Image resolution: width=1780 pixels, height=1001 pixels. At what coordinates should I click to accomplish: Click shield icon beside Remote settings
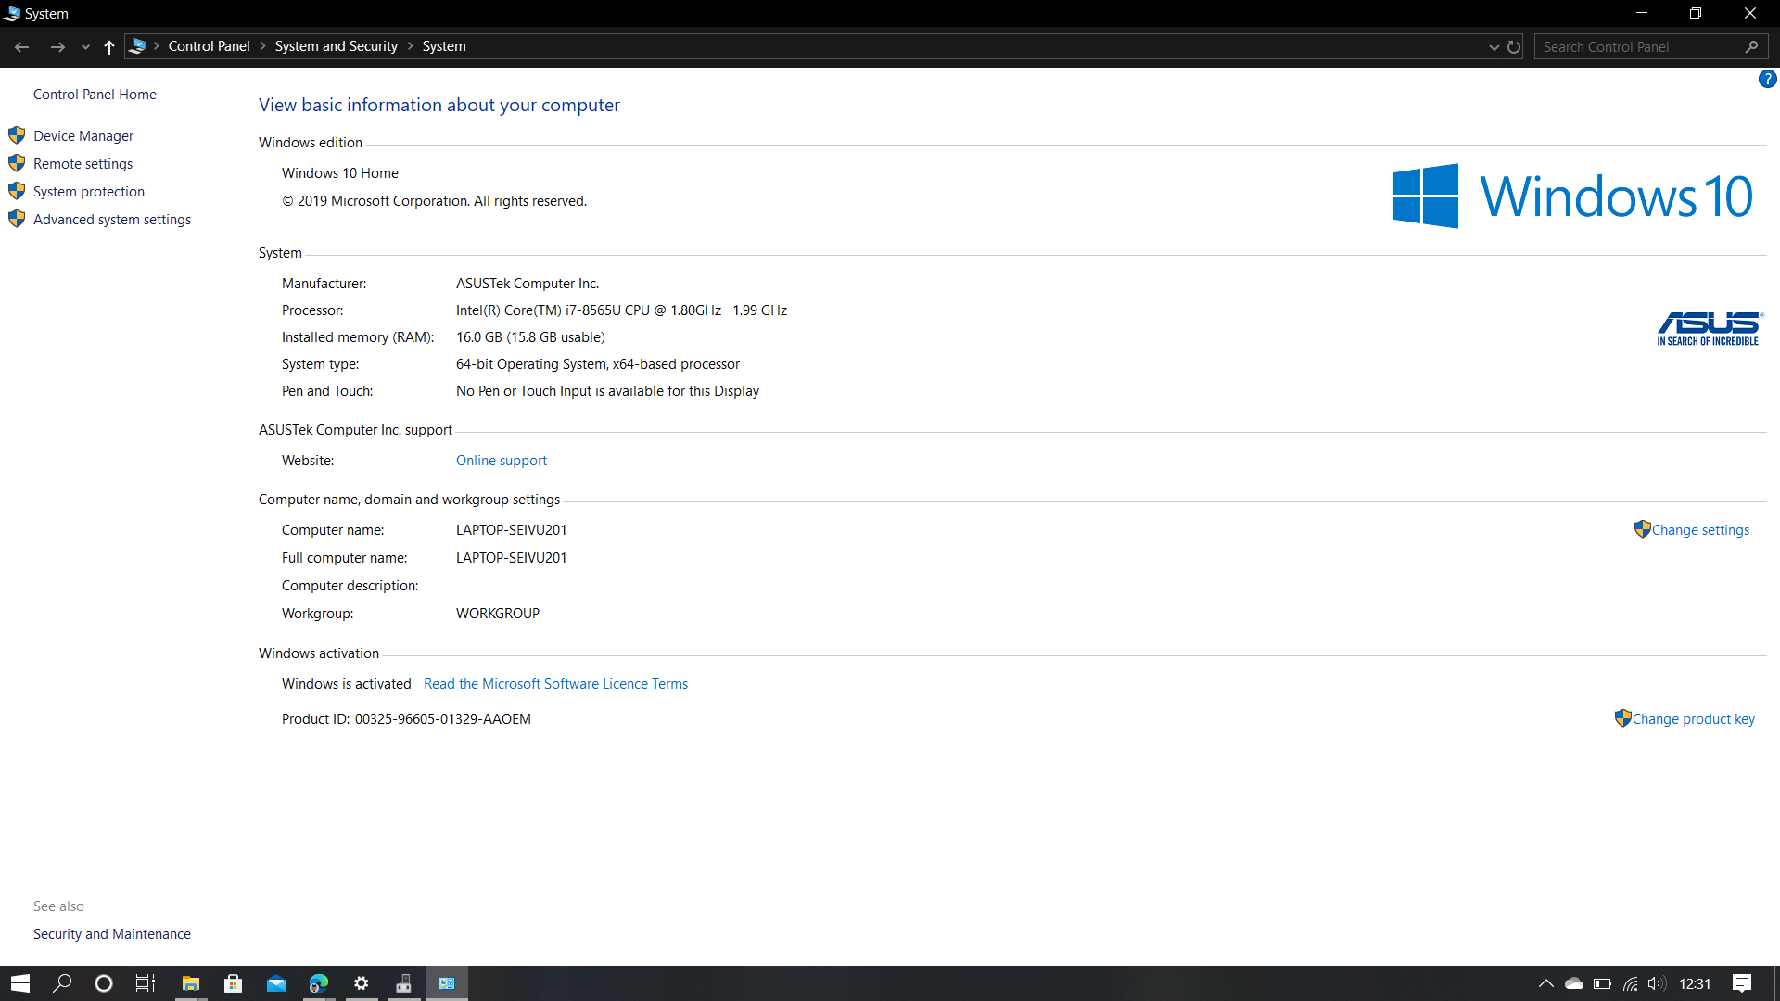tap(17, 163)
